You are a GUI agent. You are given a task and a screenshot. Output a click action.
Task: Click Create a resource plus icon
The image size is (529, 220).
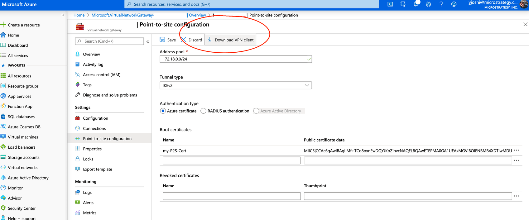pyautogui.click(x=3, y=25)
